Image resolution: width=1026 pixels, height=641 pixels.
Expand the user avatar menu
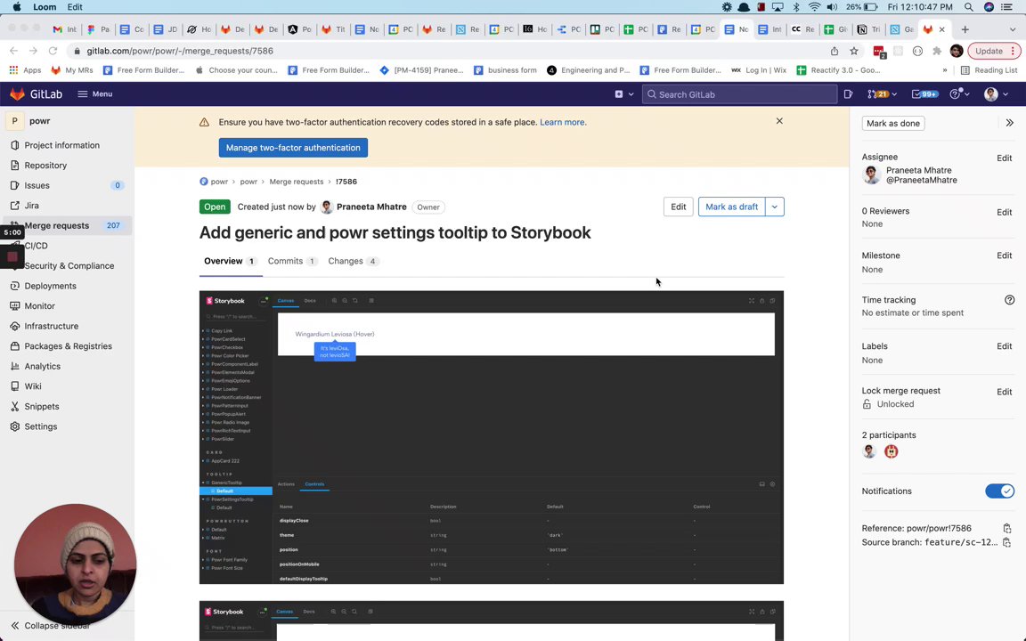(x=997, y=94)
